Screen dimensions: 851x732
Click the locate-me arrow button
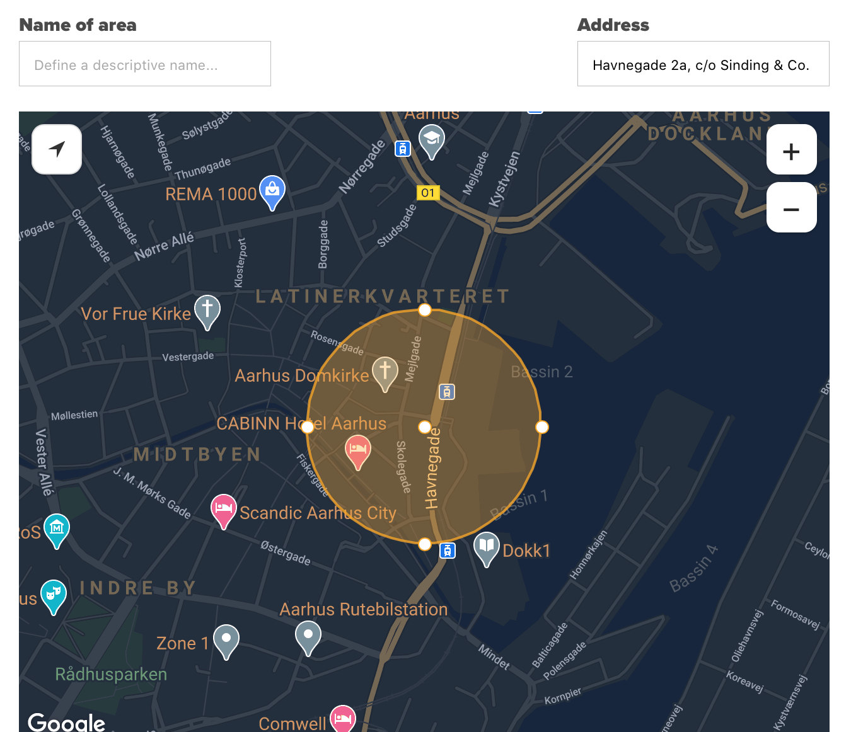click(x=57, y=149)
